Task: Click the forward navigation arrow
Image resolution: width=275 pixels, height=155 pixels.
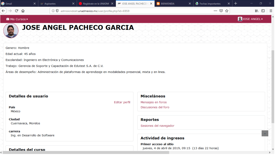Action: [x=10, y=11]
